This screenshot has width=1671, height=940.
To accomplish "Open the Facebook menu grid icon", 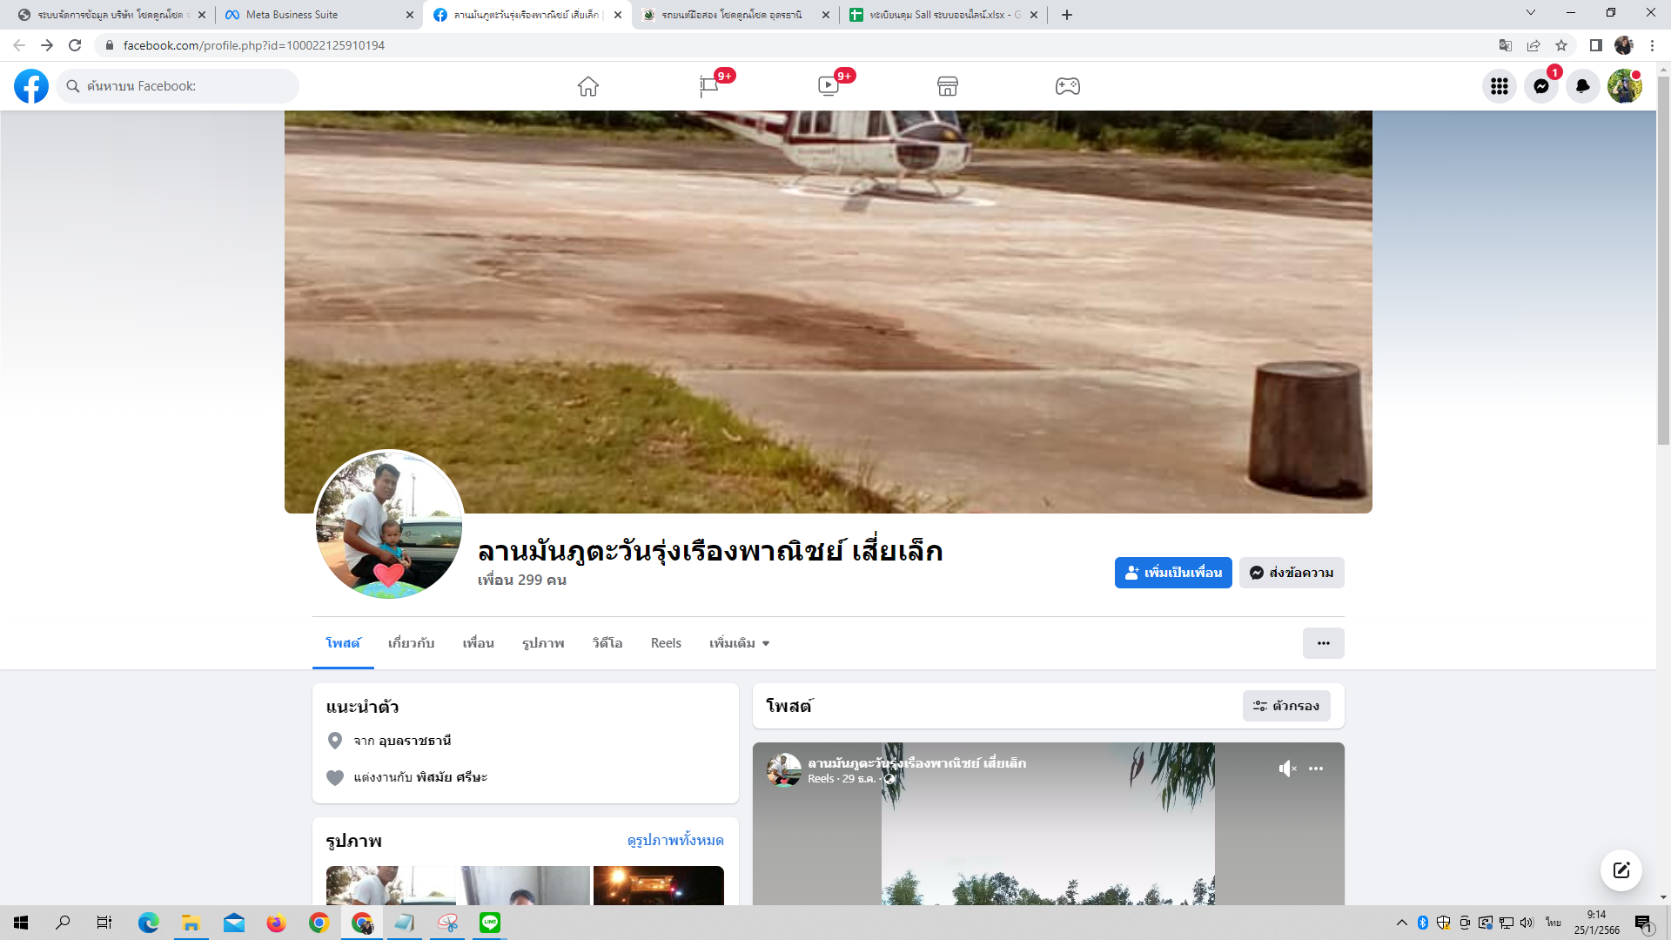I will point(1500,86).
